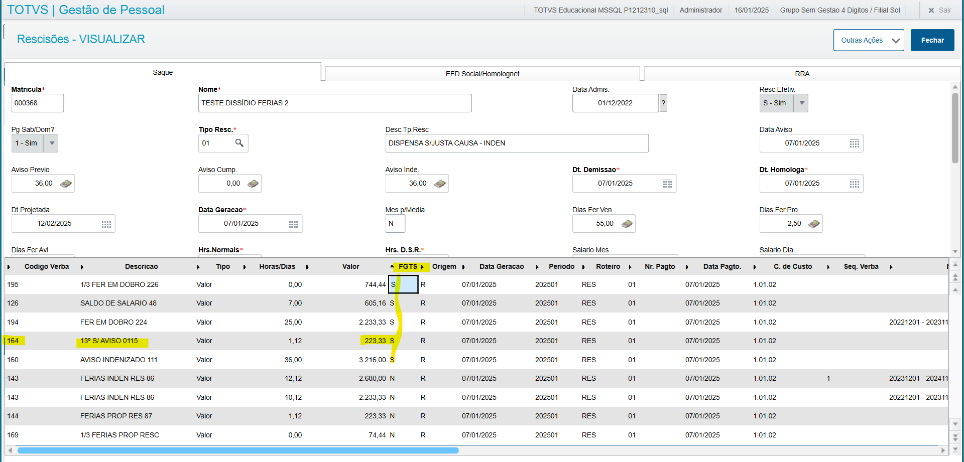Open calendar picker for Data Geracao

click(293, 224)
